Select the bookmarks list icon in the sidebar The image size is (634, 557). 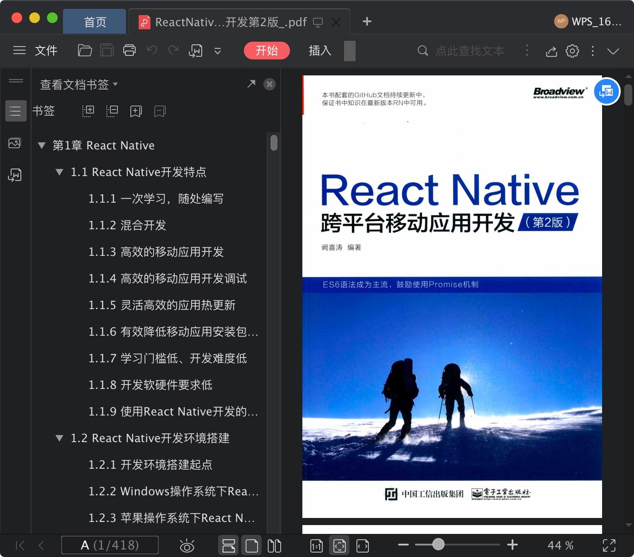point(16,111)
